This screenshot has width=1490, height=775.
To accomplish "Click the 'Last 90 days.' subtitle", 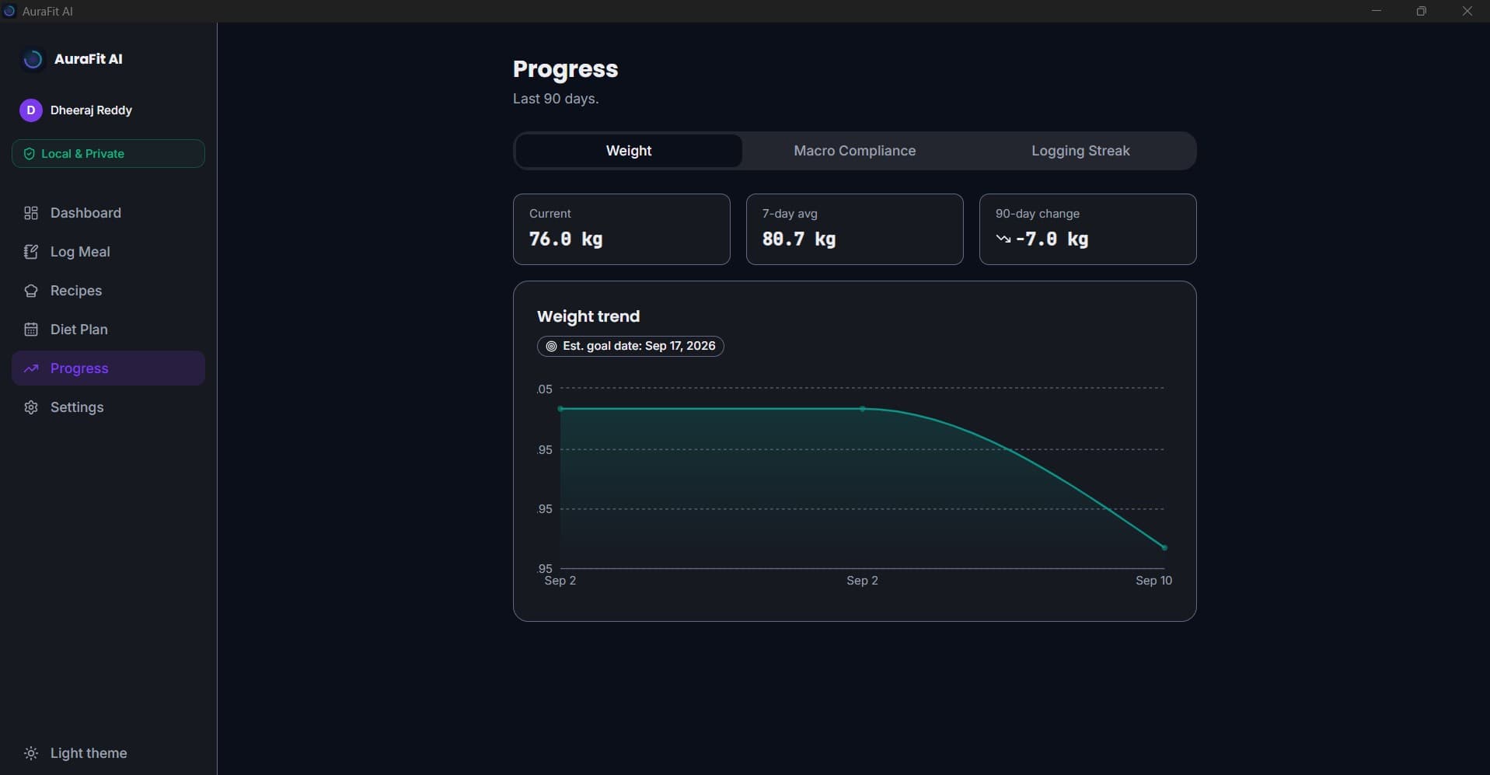I will 556,99.
